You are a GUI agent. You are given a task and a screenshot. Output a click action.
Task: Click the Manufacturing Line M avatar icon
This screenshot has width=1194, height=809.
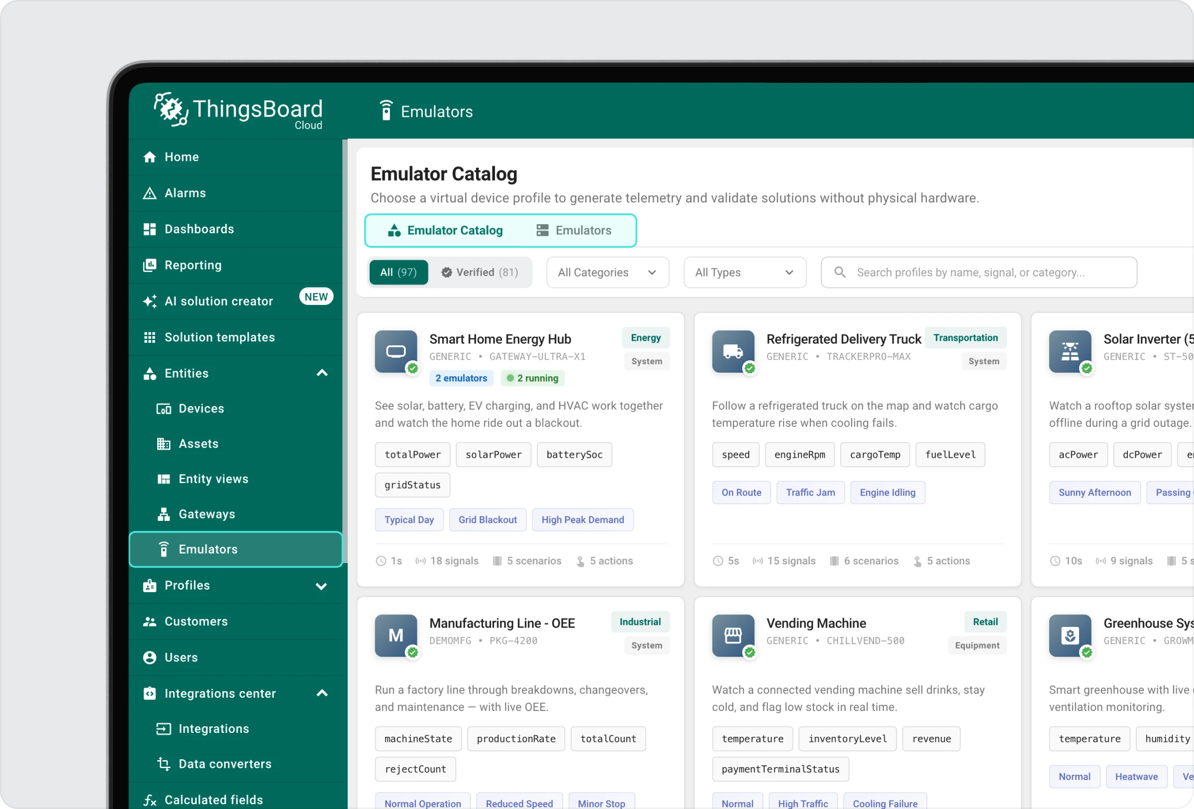[x=396, y=635]
